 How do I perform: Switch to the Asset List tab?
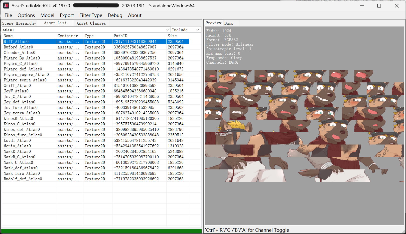pyautogui.click(x=55, y=23)
